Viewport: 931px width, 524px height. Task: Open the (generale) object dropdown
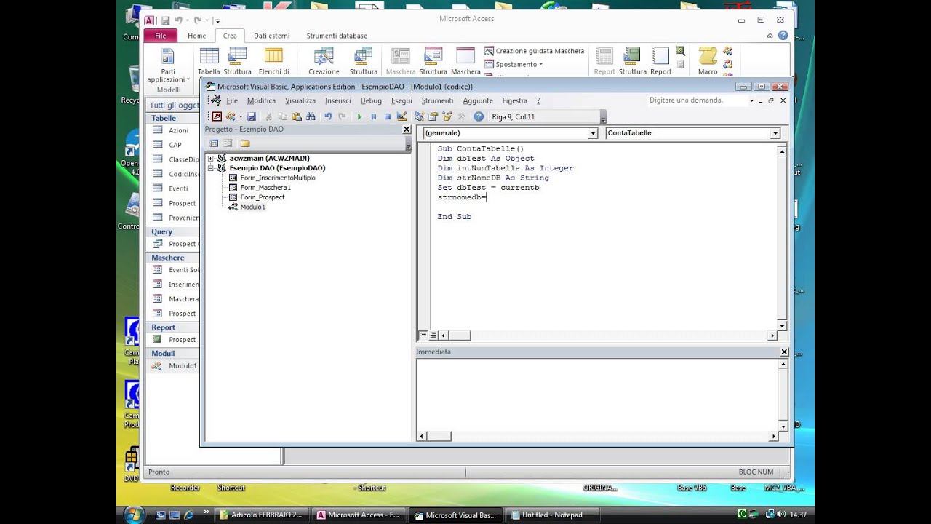pos(593,133)
